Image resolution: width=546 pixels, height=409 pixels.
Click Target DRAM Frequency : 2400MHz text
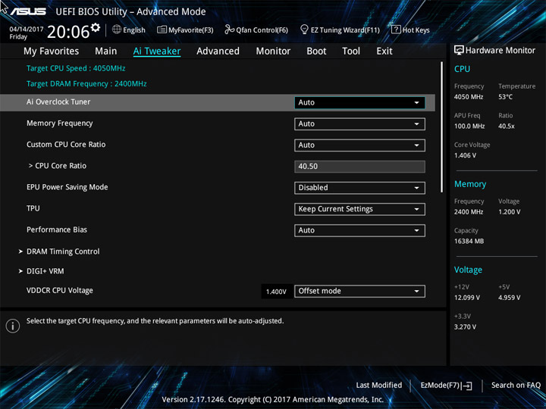pyautogui.click(x=86, y=84)
